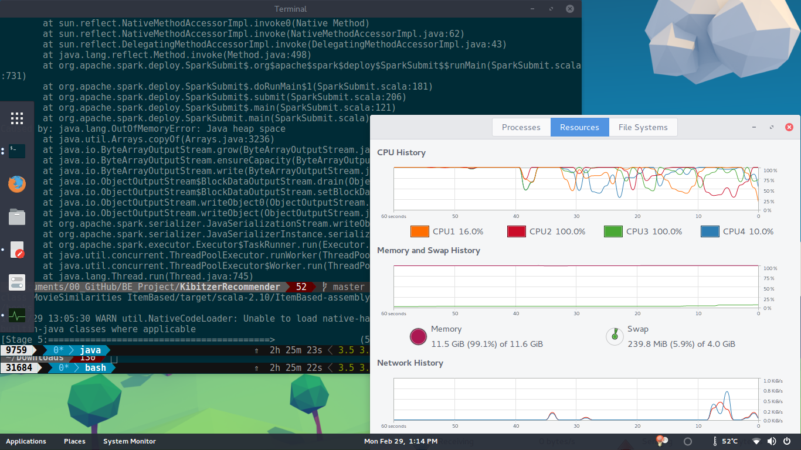Open the document editor icon with red pencil
Image resolution: width=801 pixels, height=450 pixels.
[x=17, y=250]
